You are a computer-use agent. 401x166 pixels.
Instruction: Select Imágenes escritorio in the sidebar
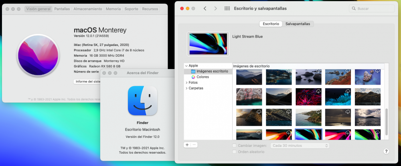[x=208, y=71]
